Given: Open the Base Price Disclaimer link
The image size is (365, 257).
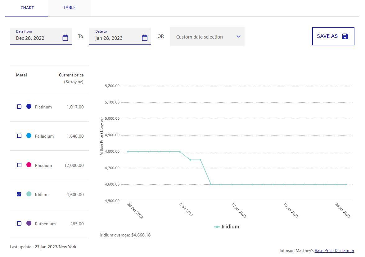Looking at the screenshot, I should (x=334, y=250).
